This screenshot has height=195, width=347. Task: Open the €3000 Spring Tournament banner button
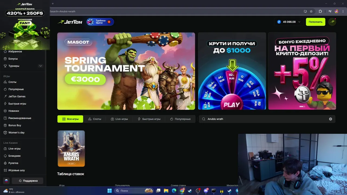(x=85, y=79)
